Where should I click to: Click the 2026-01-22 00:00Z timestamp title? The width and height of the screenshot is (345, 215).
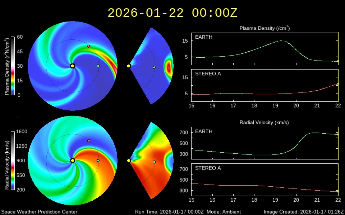(x=172, y=13)
